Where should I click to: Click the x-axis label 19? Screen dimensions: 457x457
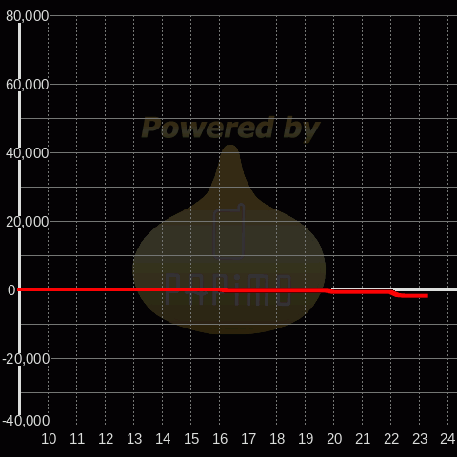[306, 439]
